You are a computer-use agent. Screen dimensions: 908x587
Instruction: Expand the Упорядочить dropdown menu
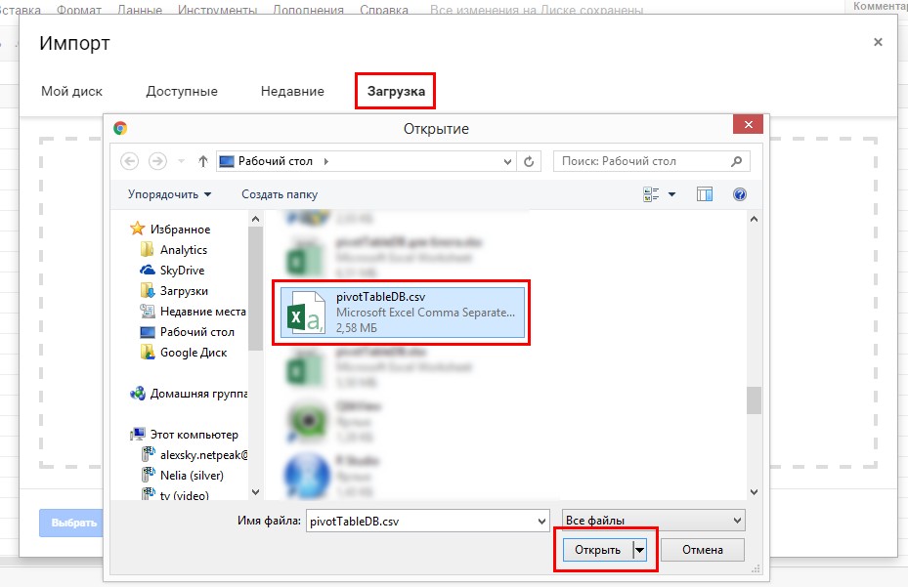[170, 194]
